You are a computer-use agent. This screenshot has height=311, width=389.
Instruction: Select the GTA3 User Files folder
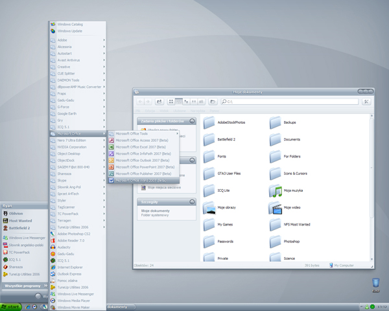[222, 174]
